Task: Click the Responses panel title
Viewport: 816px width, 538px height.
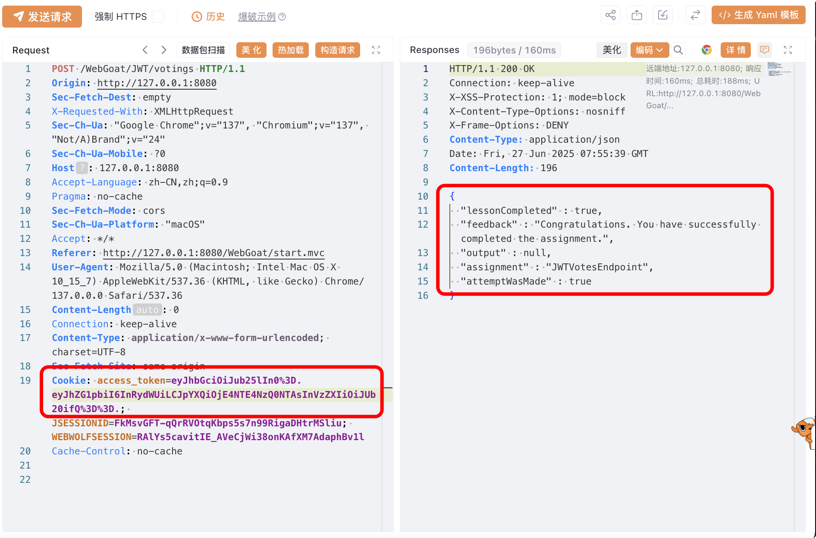Action: [434, 50]
